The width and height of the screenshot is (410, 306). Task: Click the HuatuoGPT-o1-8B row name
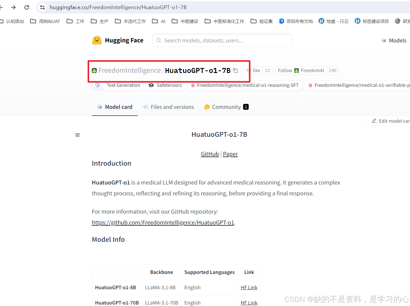point(116,287)
